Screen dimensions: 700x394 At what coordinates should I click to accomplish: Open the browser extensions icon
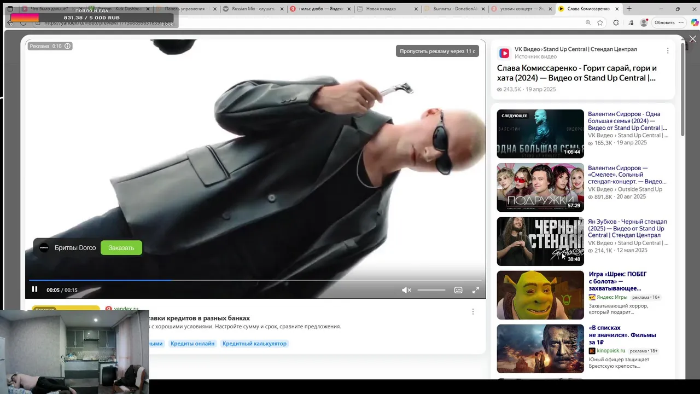pos(616,22)
